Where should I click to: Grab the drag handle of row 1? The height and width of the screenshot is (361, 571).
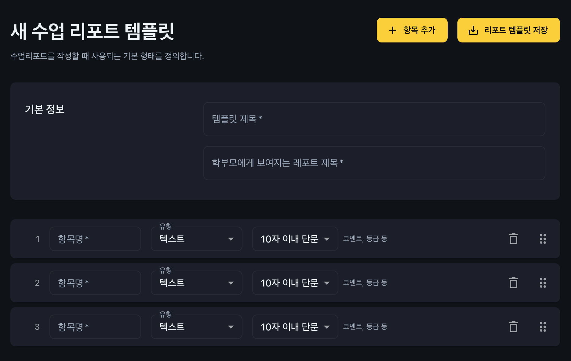tap(543, 239)
